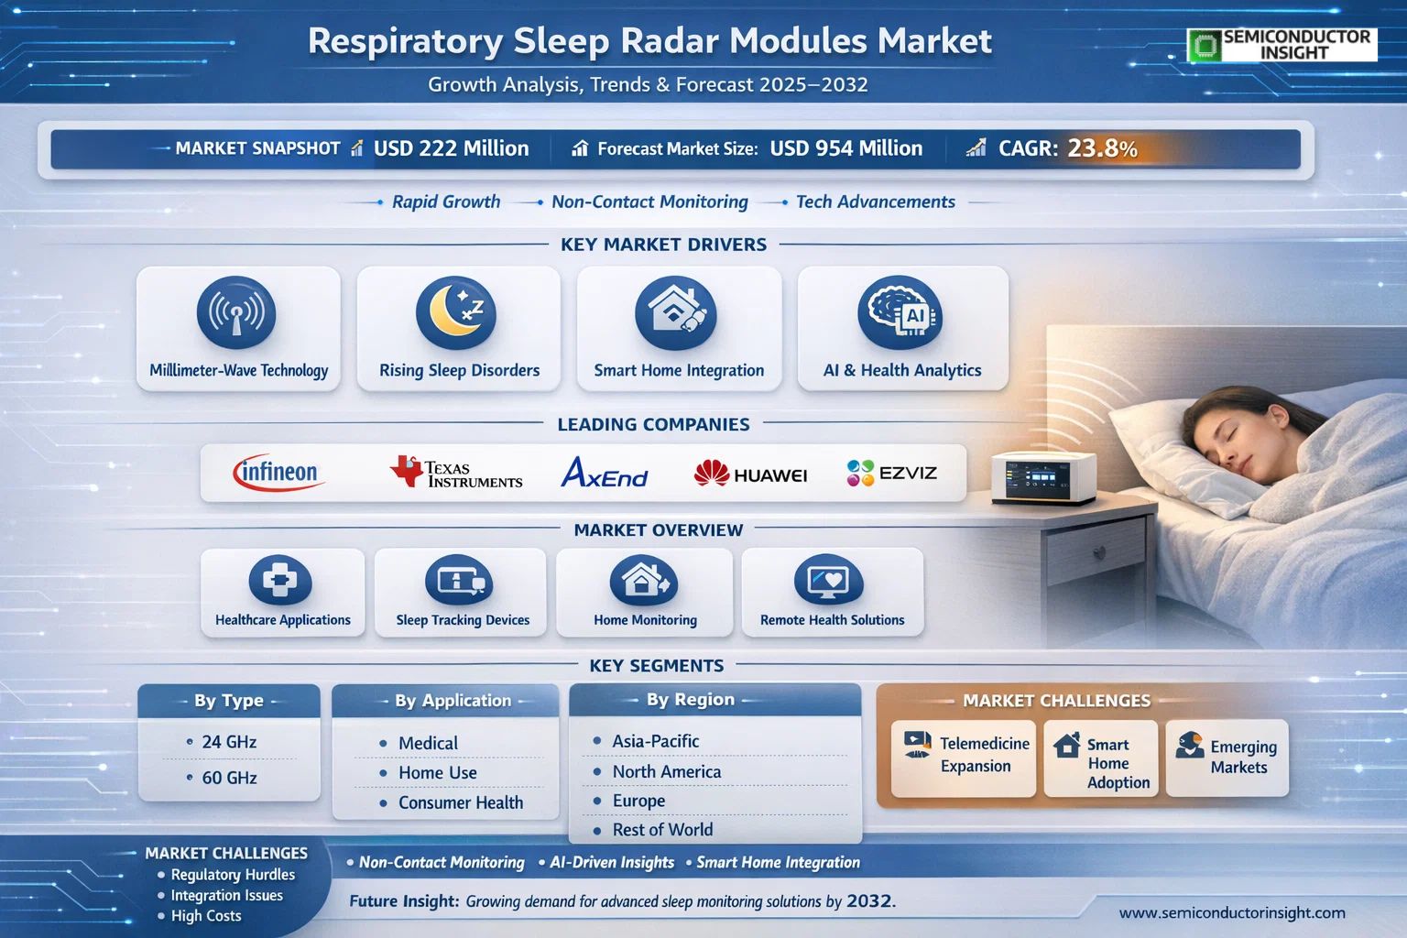Viewport: 1407px width, 938px height.
Task: Select the By Application segment header
Action: 445,701
